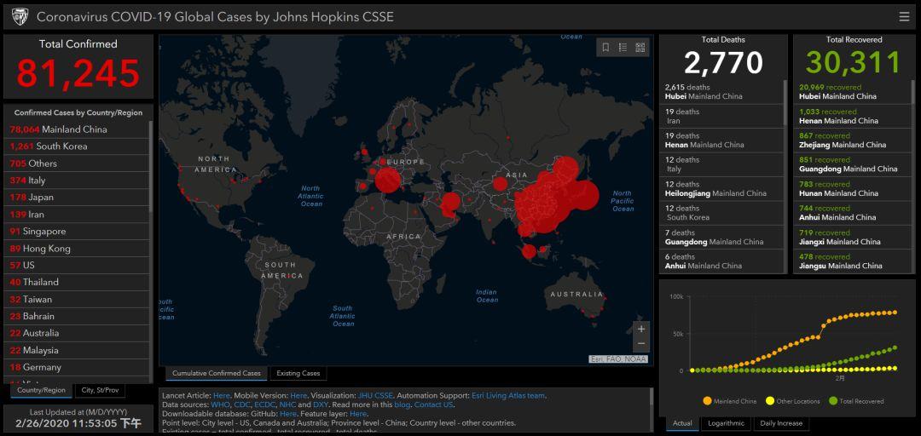Switch chart to Daily Increase tab
This screenshot has height=436, width=921.
click(780, 423)
